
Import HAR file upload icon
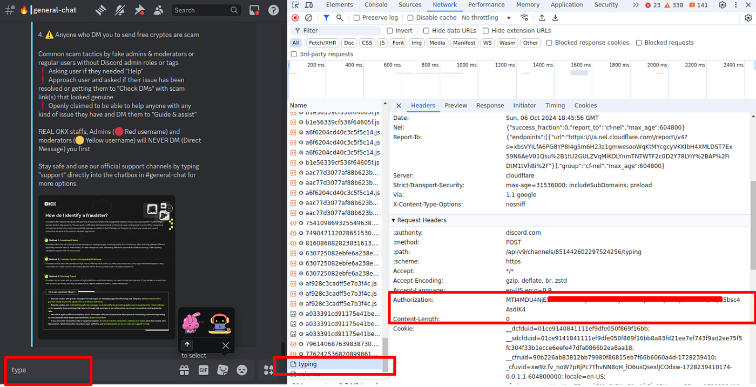542,18
